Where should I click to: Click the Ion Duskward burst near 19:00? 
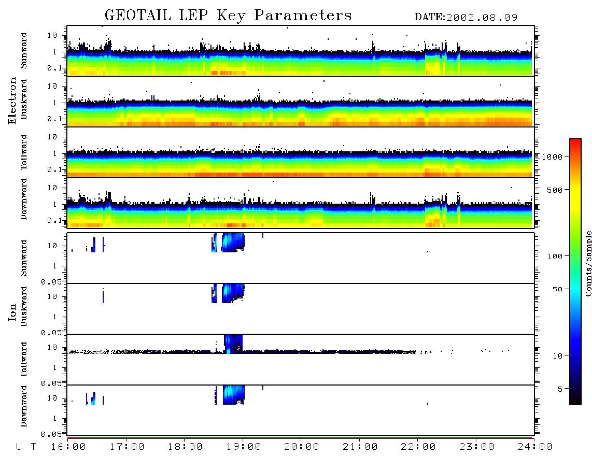(233, 293)
